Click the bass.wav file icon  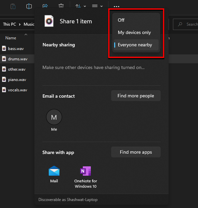(x=4, y=49)
